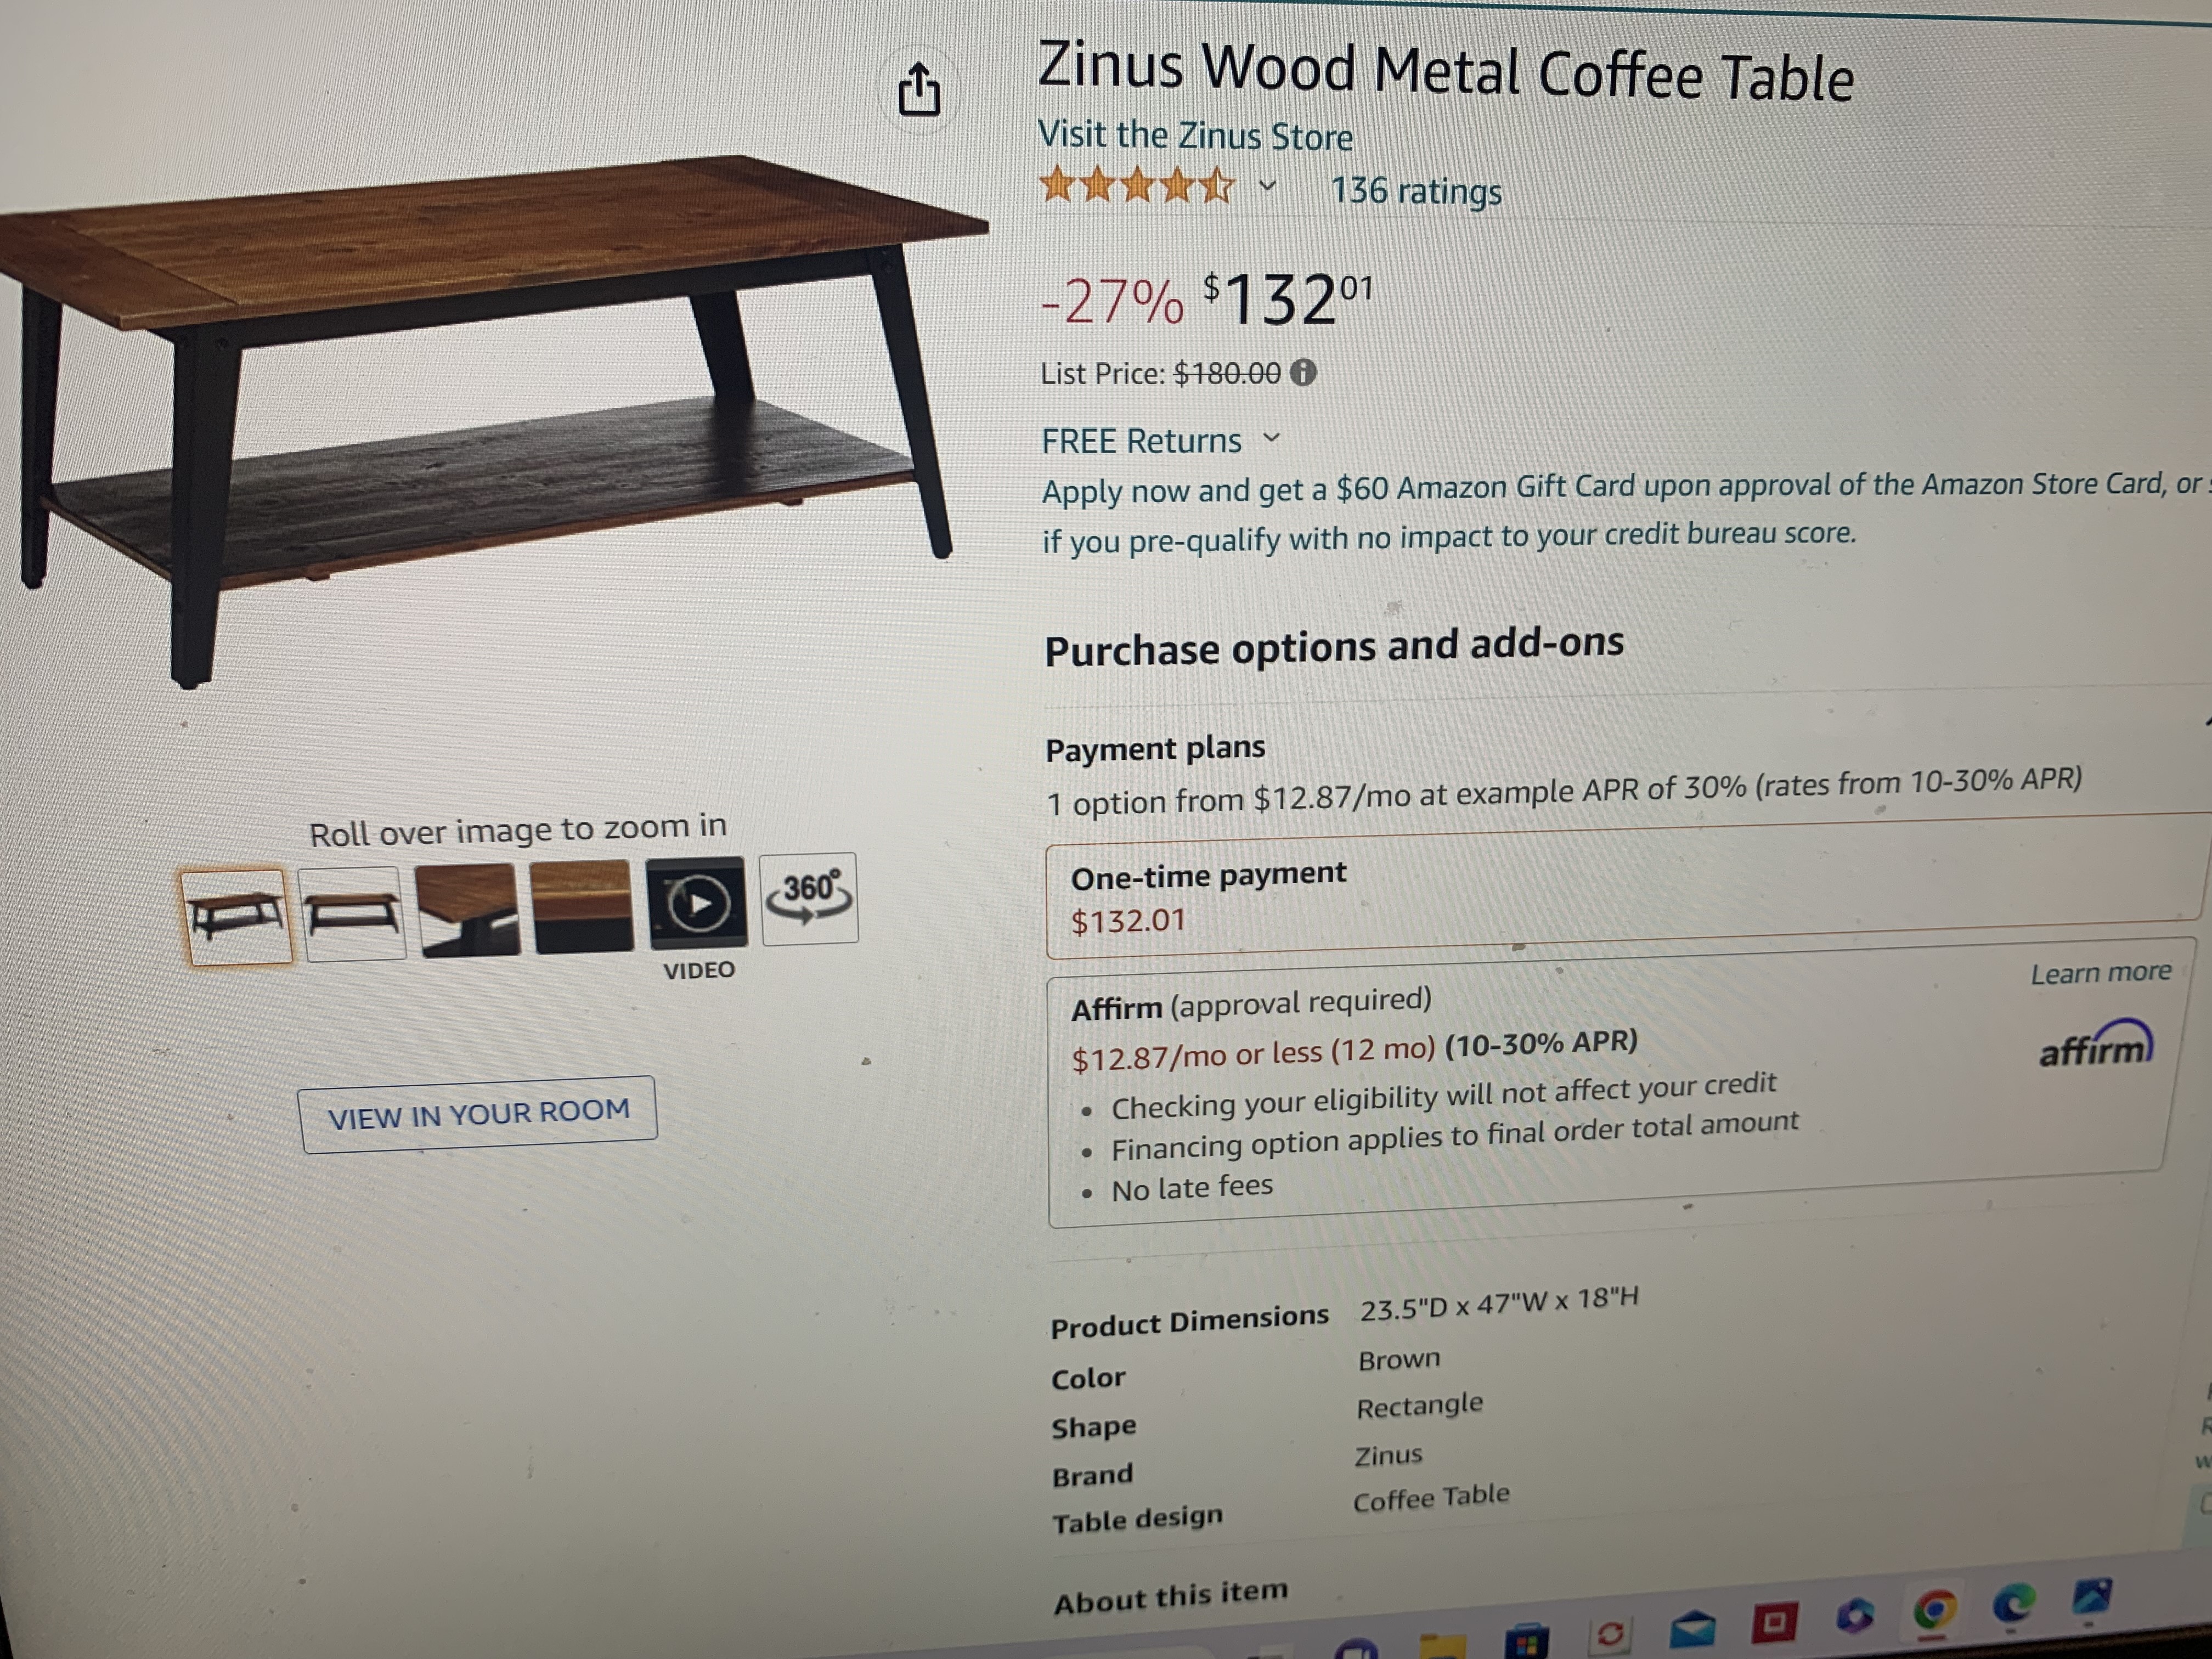Open the 360 degree view icon
2212x1659 pixels.
tap(809, 897)
